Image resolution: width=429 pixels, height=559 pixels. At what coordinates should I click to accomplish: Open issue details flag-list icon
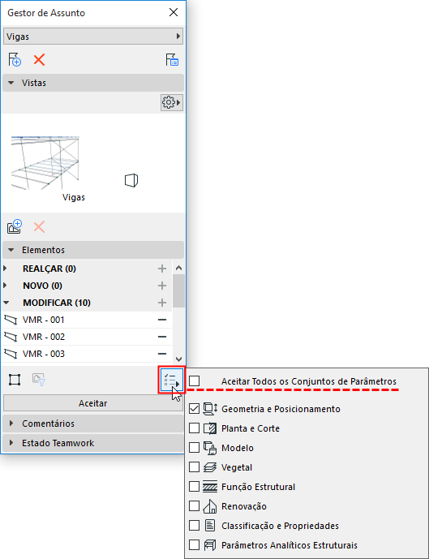[172, 59]
